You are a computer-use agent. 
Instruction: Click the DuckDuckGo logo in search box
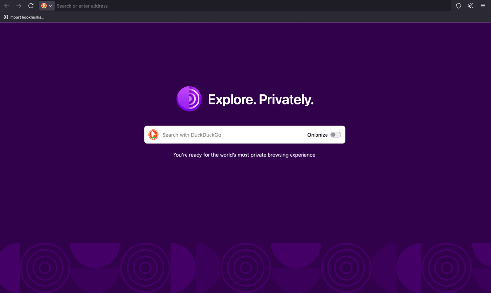(x=153, y=135)
